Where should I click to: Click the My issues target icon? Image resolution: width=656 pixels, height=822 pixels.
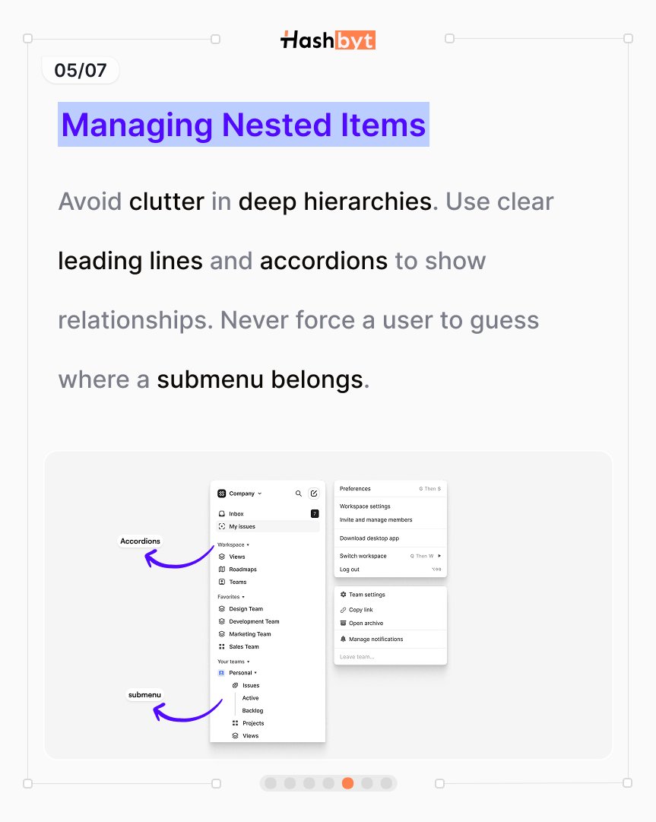coord(222,526)
